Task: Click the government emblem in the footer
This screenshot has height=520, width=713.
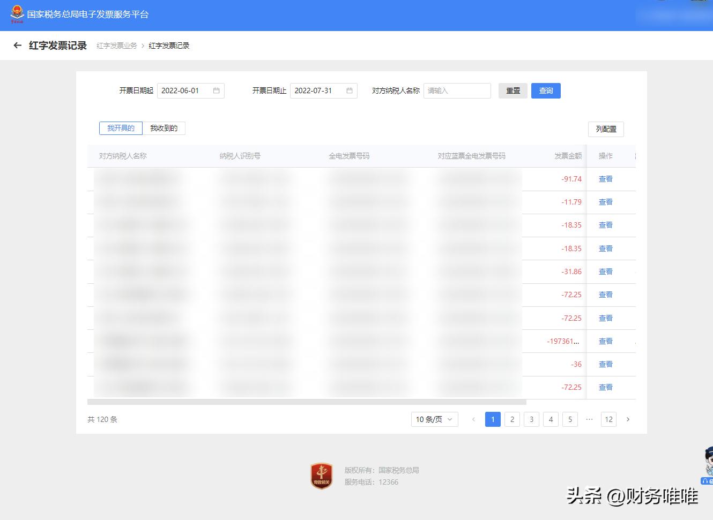Action: click(x=321, y=476)
